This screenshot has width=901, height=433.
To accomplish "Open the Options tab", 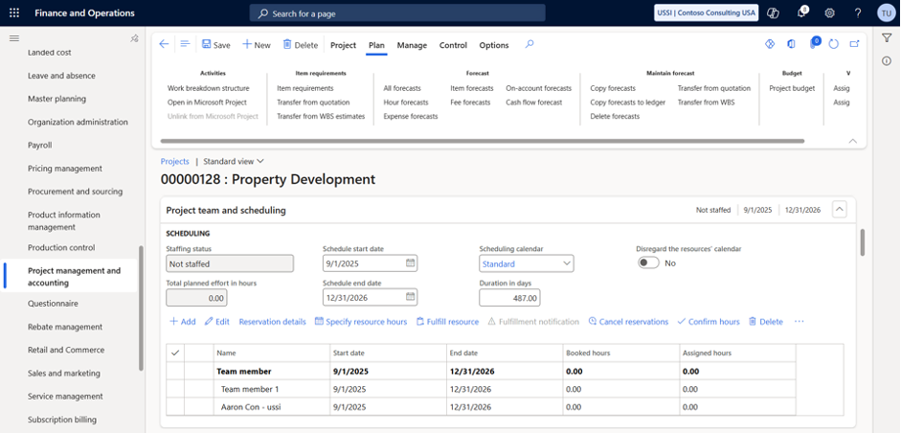I will click(494, 45).
